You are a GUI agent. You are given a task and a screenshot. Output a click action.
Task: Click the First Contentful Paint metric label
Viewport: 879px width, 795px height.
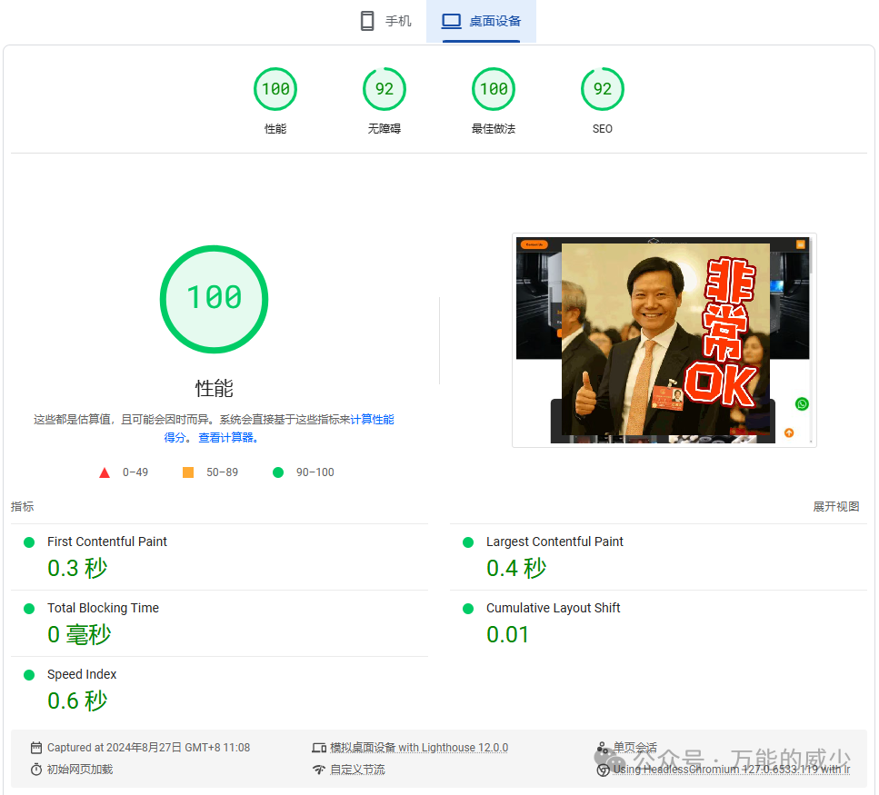point(107,542)
